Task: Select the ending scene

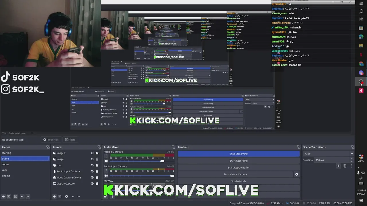Action: point(25,176)
